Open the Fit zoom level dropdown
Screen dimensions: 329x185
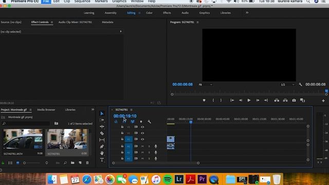coord(206,84)
